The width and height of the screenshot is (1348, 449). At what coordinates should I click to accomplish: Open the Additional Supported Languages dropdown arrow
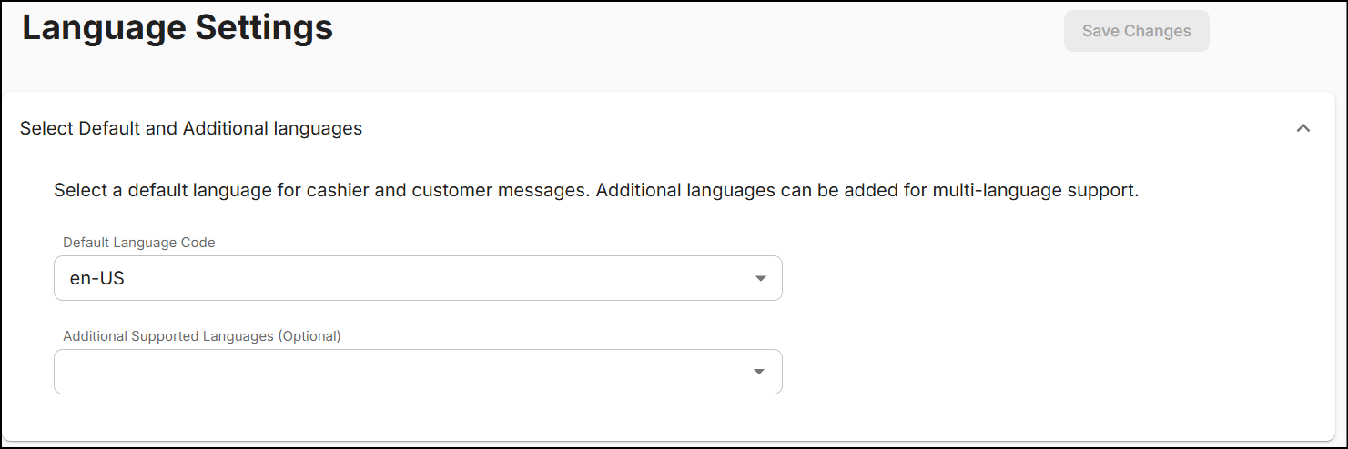click(x=759, y=372)
